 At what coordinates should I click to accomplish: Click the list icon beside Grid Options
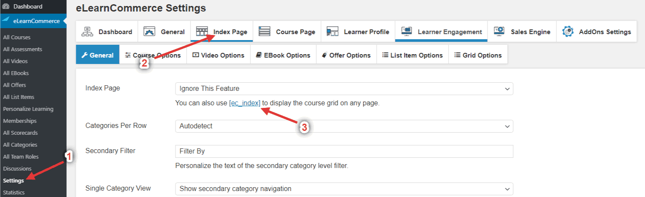(458, 55)
